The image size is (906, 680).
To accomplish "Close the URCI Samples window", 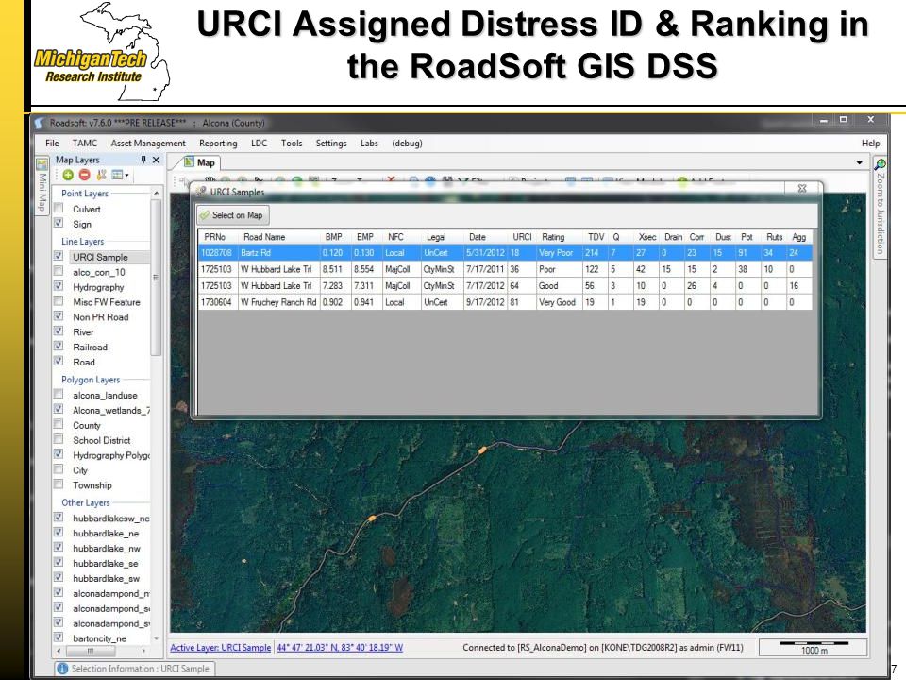I will [x=802, y=189].
